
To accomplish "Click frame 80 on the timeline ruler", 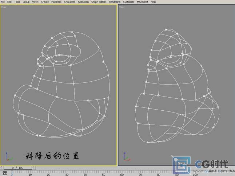I will (x=159, y=175).
